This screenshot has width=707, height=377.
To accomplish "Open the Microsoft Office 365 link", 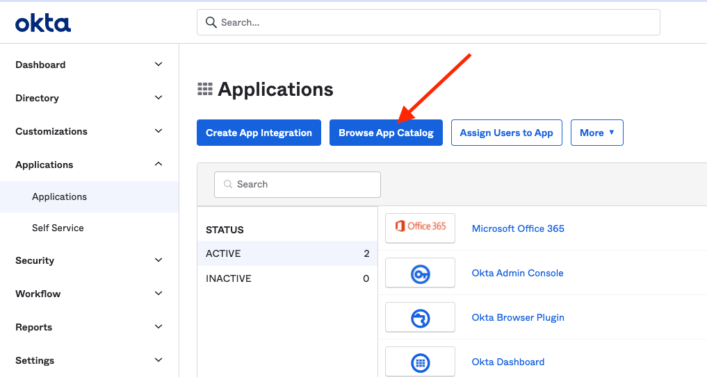I will pos(518,228).
